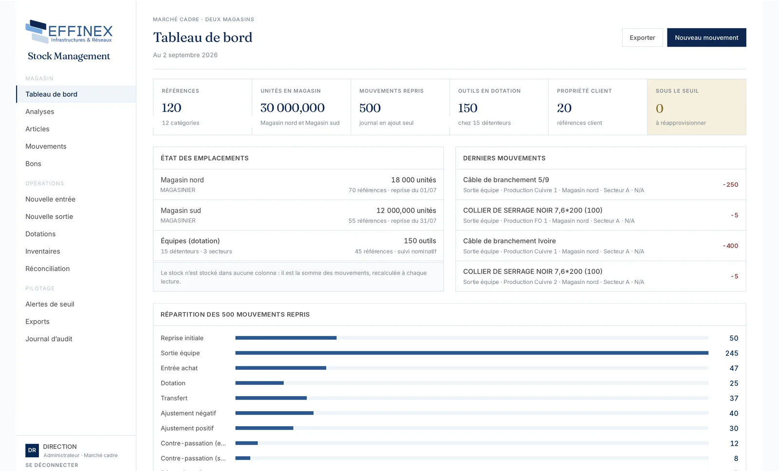Open the Références stat card
This screenshot has height=471, width=779.
coord(203,107)
